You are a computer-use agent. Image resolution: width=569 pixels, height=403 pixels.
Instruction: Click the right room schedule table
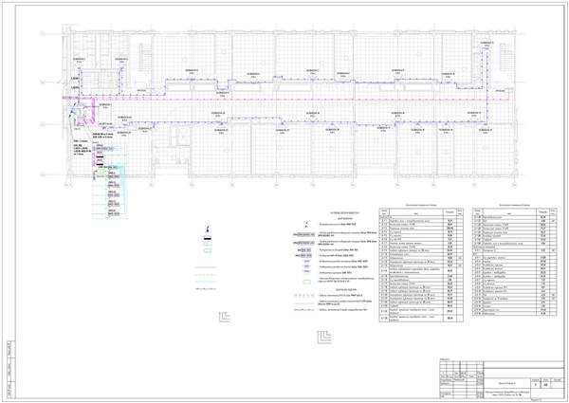coord(515,262)
